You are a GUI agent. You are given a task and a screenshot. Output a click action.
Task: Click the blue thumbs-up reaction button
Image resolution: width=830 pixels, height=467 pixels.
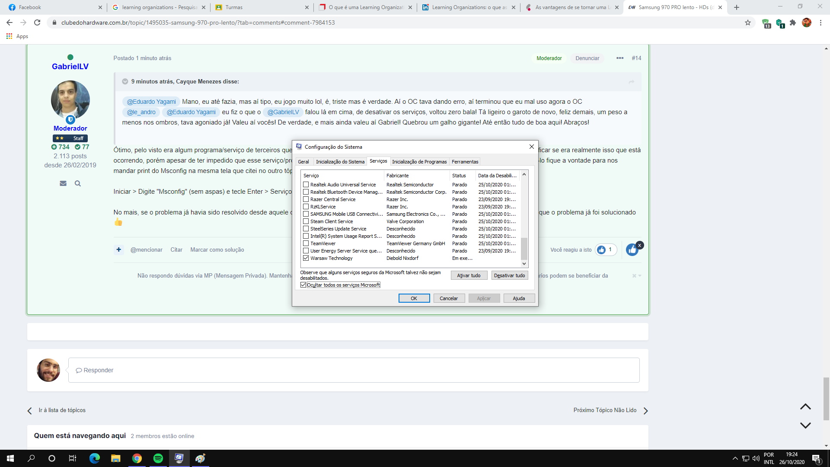(632, 249)
